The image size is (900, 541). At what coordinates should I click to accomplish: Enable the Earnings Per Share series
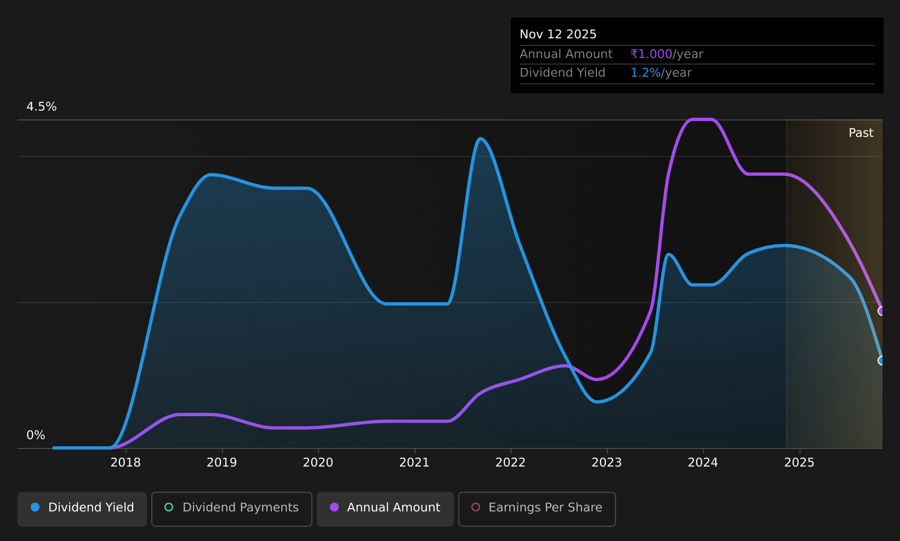click(537, 509)
